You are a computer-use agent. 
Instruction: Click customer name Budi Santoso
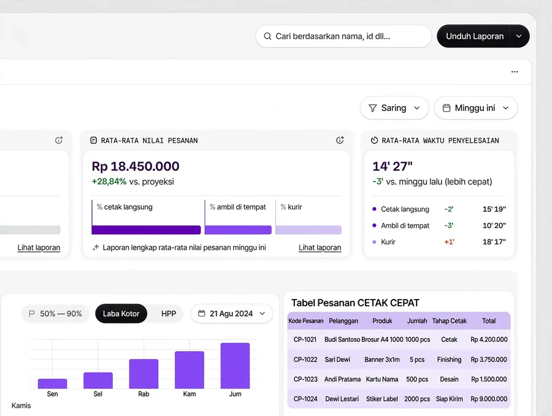[342, 339]
